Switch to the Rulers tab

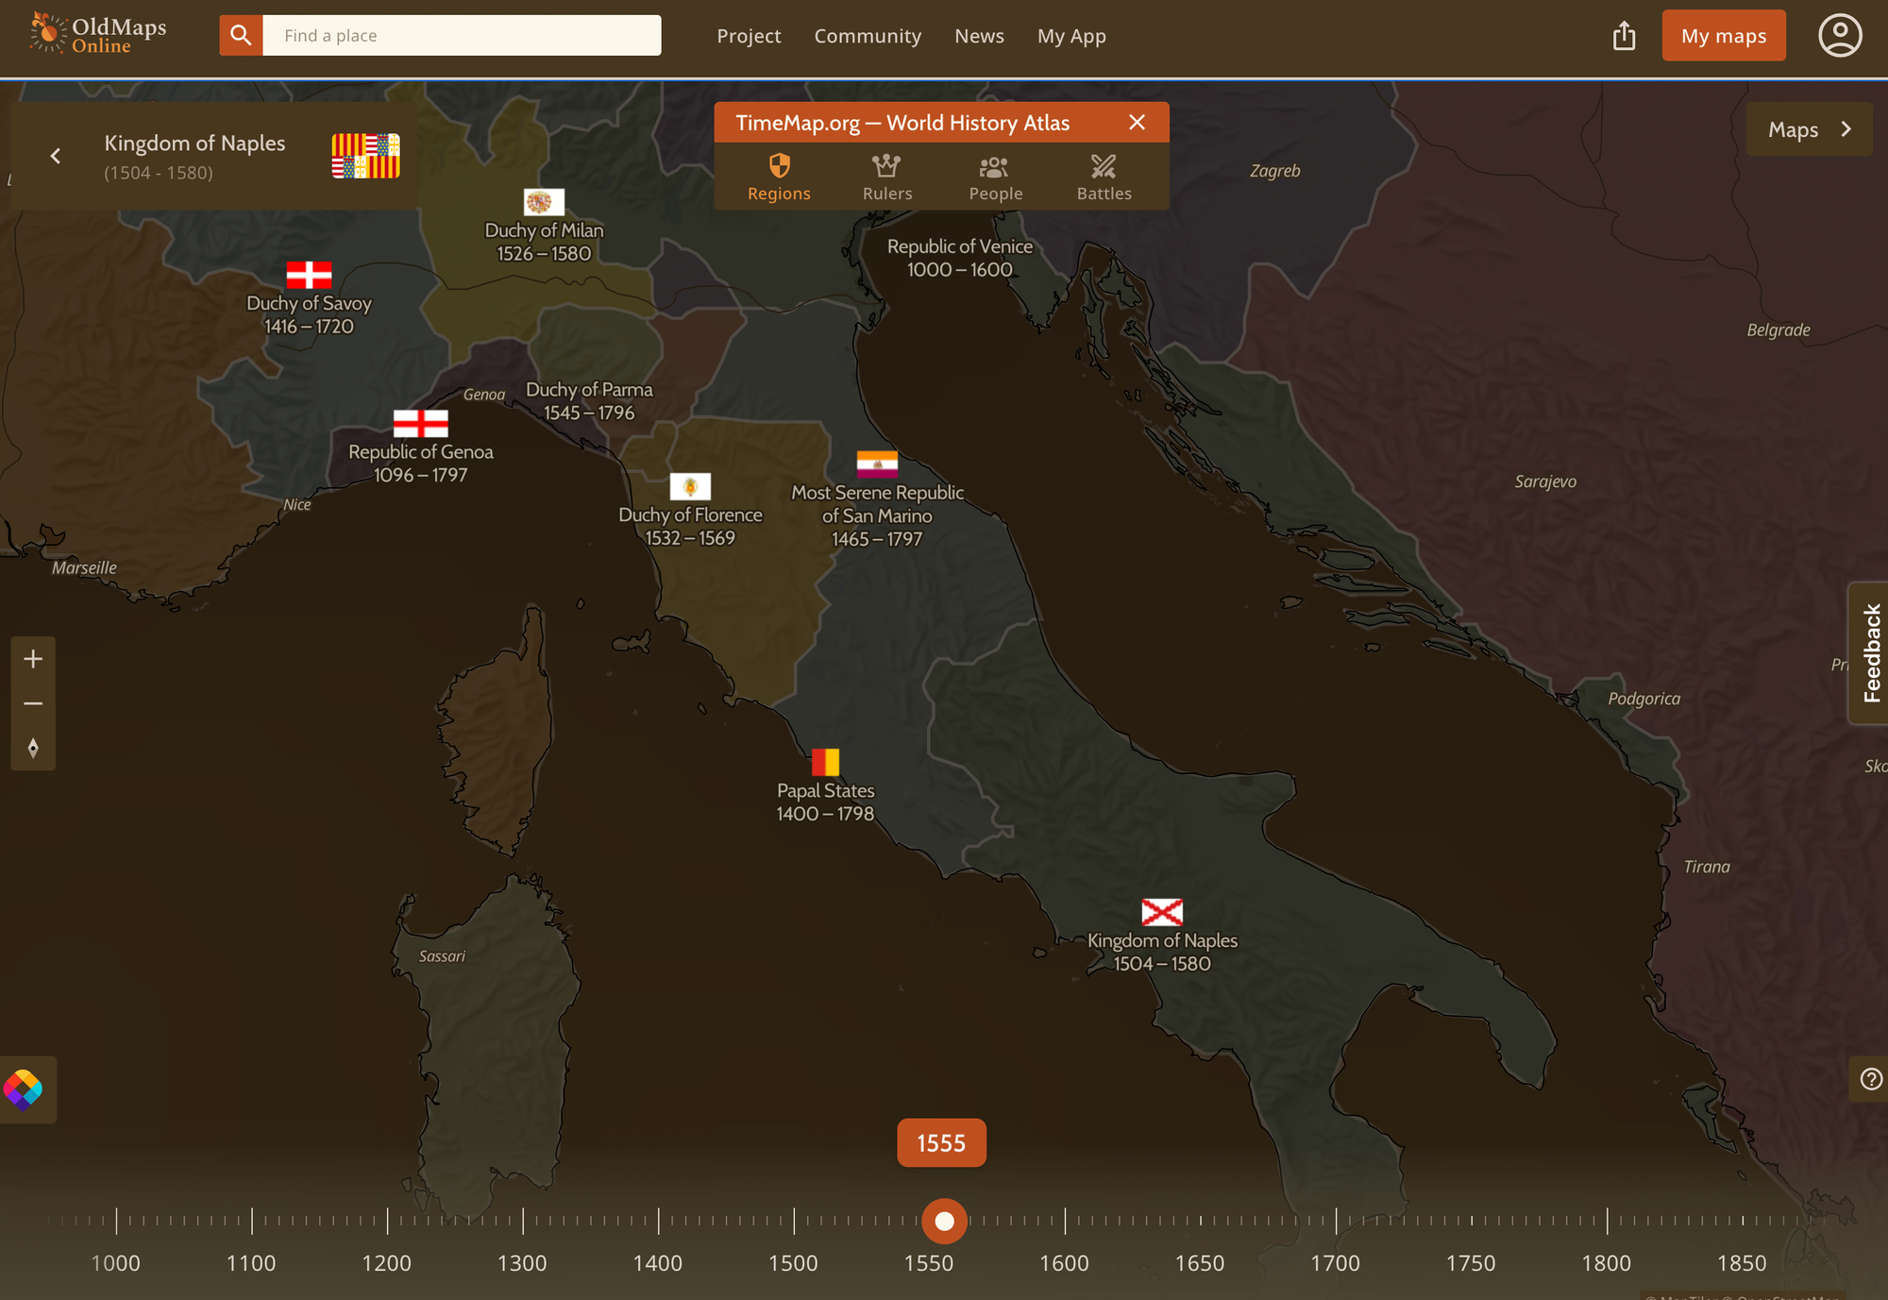point(887,177)
